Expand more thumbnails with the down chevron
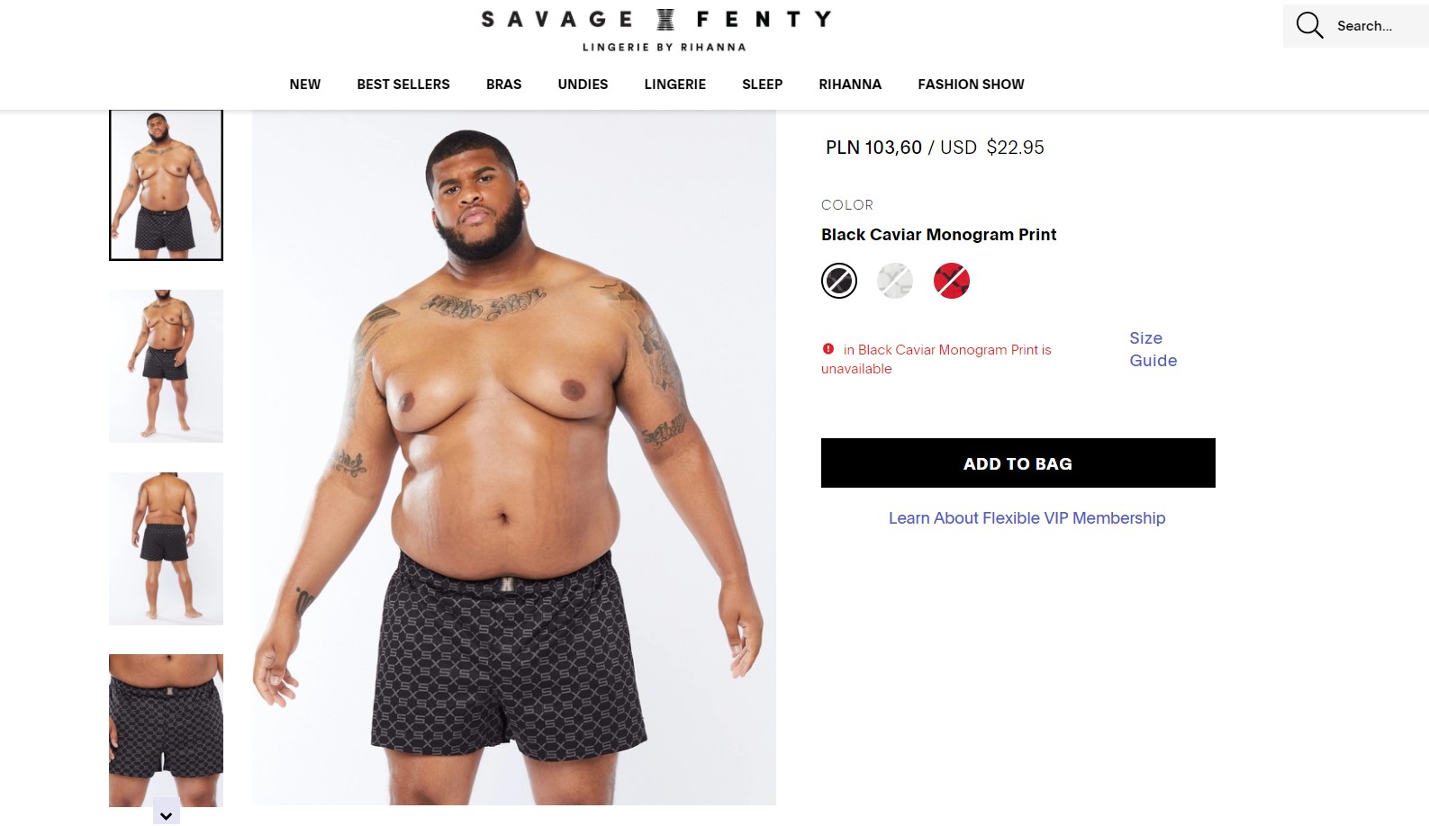The image size is (1429, 826). click(166, 814)
